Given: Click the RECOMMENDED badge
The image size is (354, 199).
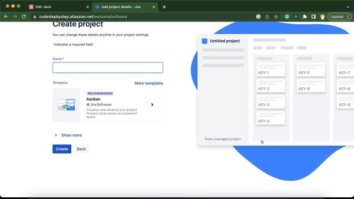Looking at the screenshot, I should (100, 93).
